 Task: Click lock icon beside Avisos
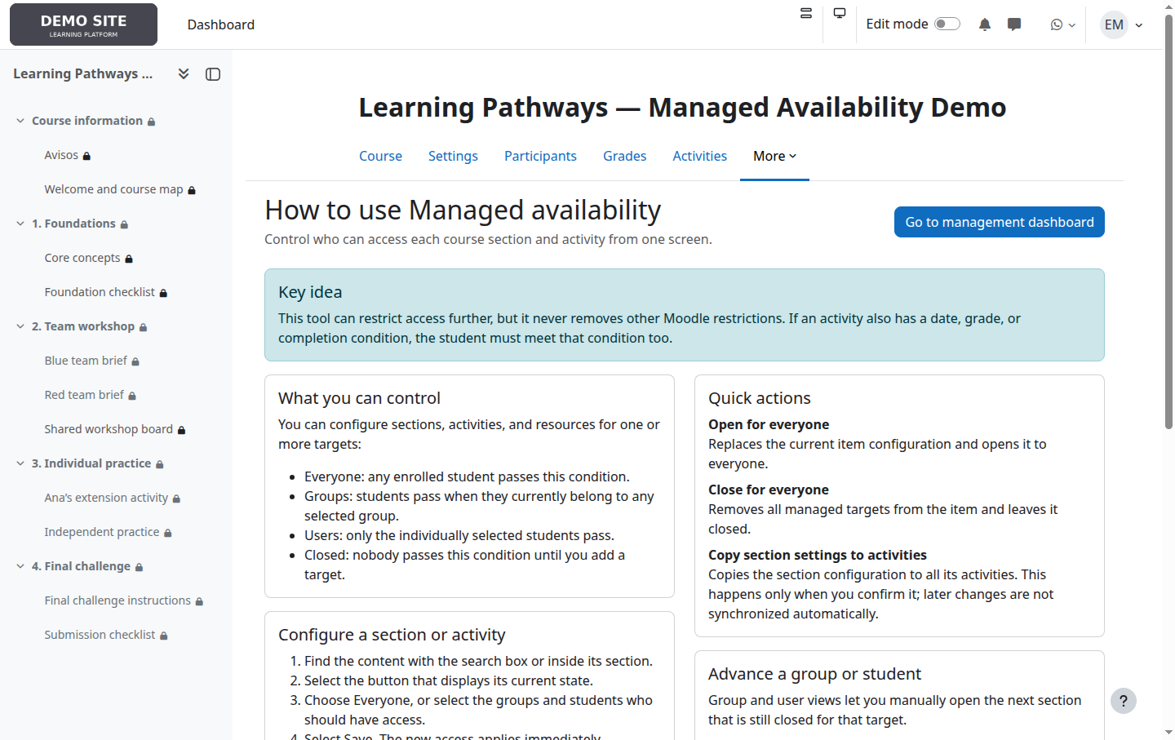[86, 156]
